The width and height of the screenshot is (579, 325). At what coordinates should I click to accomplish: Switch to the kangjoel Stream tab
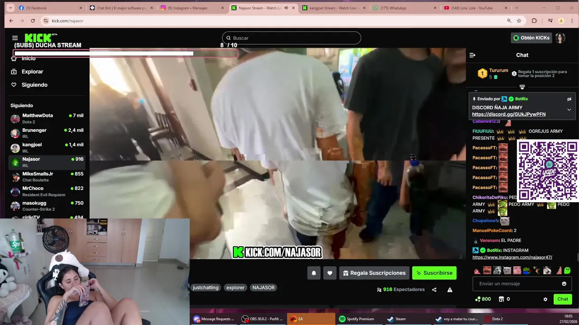click(335, 8)
